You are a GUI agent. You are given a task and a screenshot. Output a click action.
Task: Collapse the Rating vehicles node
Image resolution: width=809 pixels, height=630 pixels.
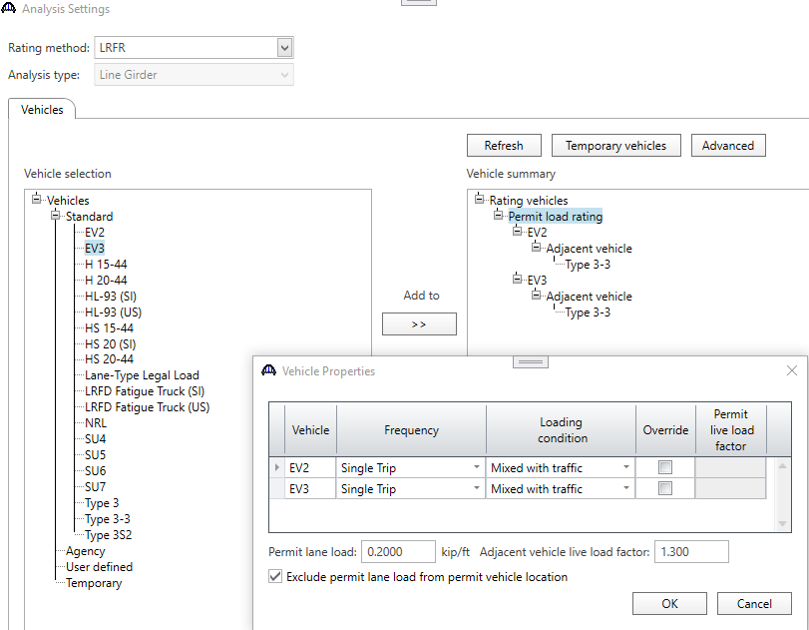479,199
